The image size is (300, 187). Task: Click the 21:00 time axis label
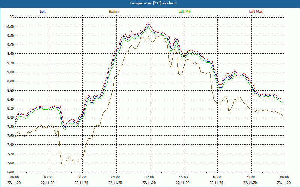(250, 177)
